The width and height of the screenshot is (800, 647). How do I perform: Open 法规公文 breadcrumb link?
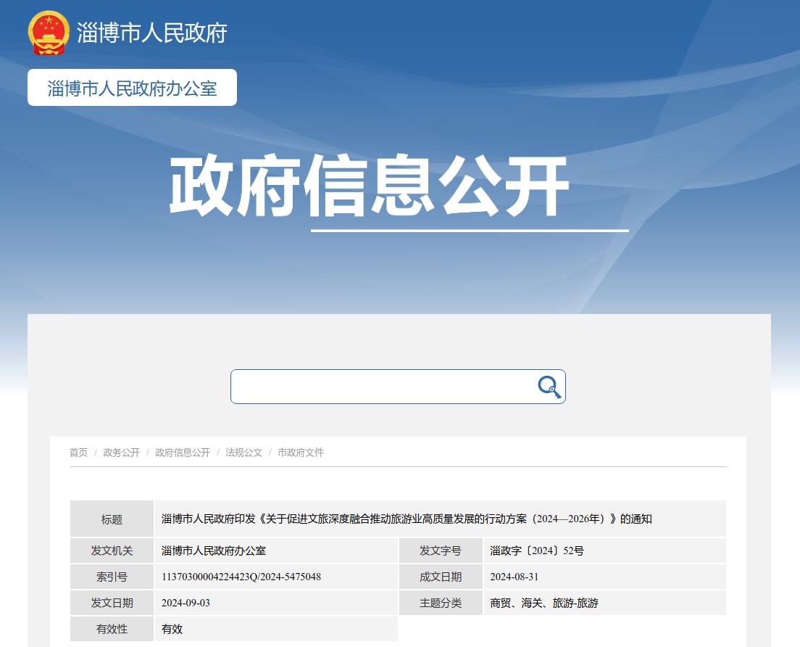click(244, 453)
